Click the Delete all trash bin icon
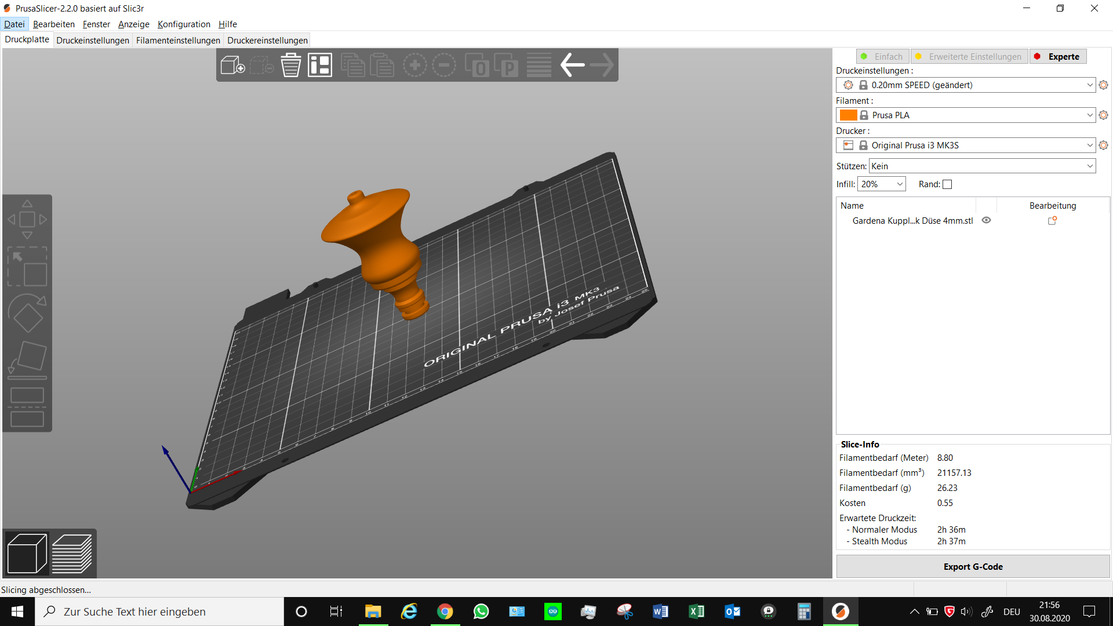This screenshot has height=626, width=1113. [x=291, y=65]
